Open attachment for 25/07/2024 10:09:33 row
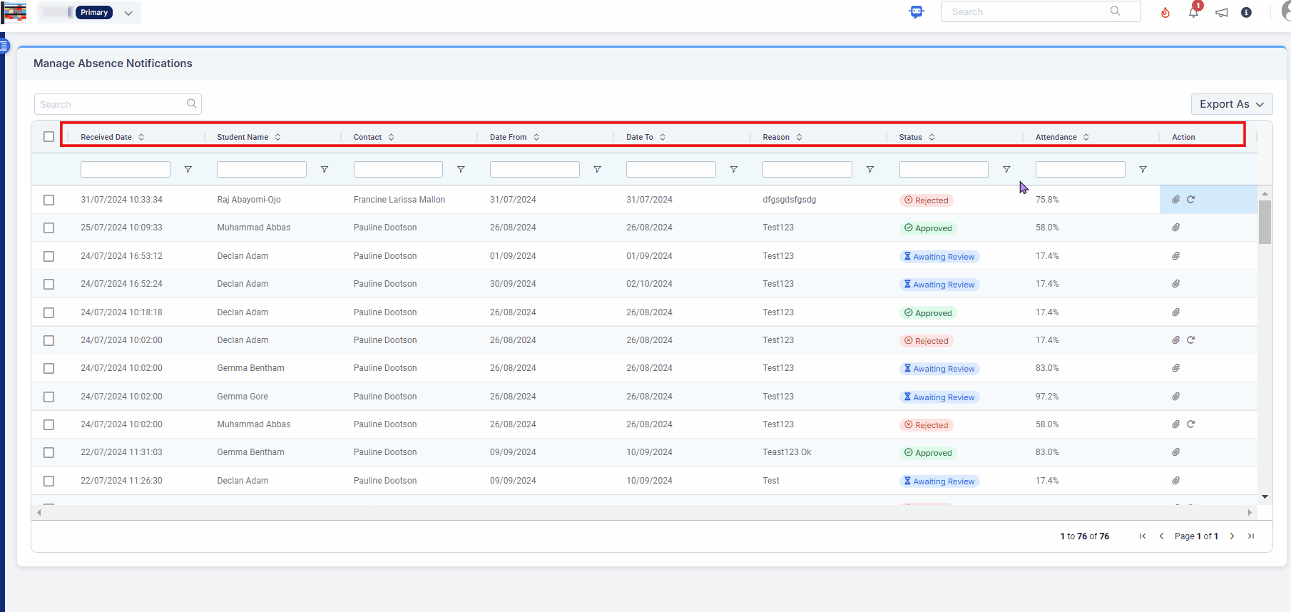The image size is (1291, 612). tap(1175, 228)
